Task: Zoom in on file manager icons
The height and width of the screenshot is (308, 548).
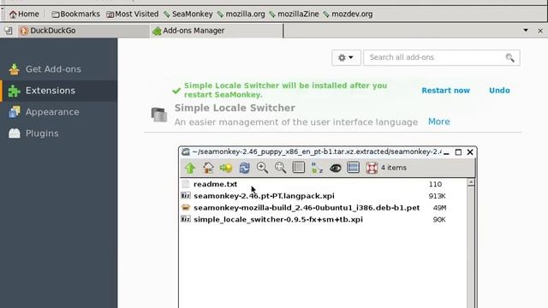Action: click(x=262, y=168)
